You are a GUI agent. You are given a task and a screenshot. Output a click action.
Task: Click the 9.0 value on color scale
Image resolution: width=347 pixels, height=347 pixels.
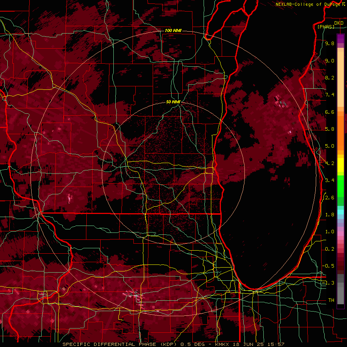coord(330,61)
